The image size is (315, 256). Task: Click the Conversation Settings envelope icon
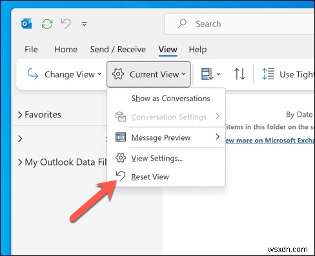pos(121,117)
